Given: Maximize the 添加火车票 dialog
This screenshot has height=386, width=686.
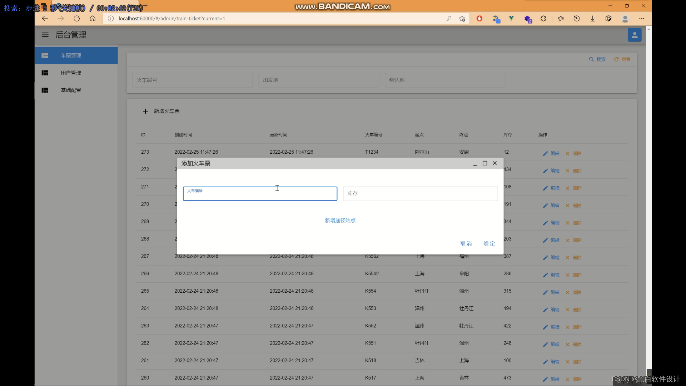Looking at the screenshot, I should [485, 163].
